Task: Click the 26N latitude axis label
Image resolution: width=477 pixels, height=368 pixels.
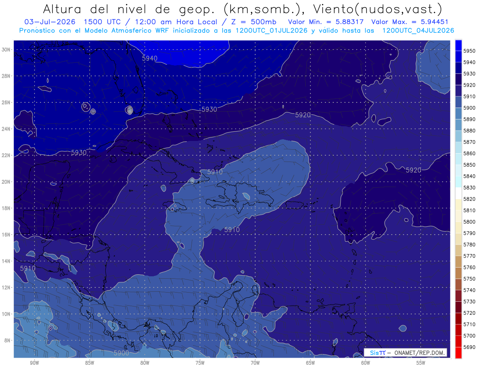Action: click(6, 102)
